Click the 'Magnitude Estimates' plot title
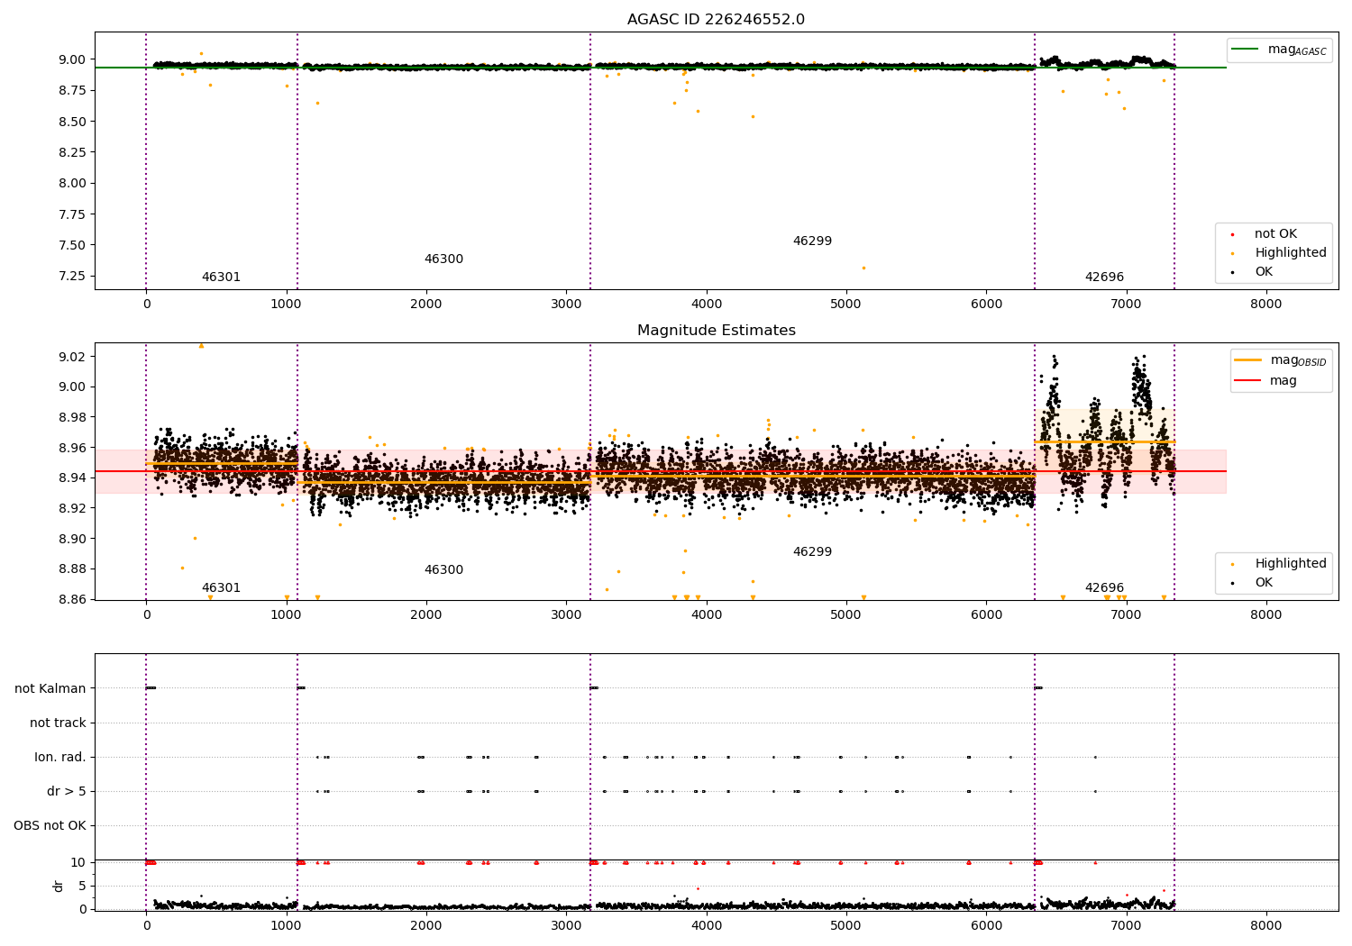Screen dimensions: 1352x946 pyautogui.click(x=716, y=331)
